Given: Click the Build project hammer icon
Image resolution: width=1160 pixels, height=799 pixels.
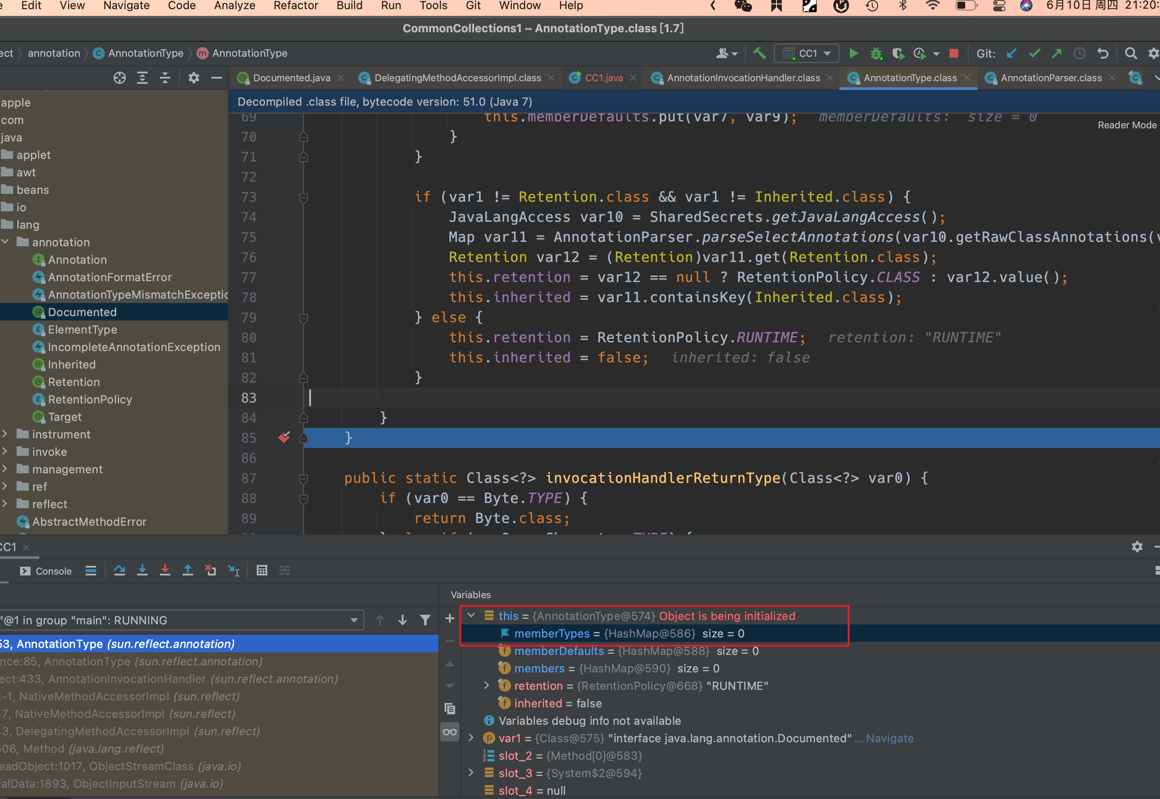Looking at the screenshot, I should [x=759, y=54].
